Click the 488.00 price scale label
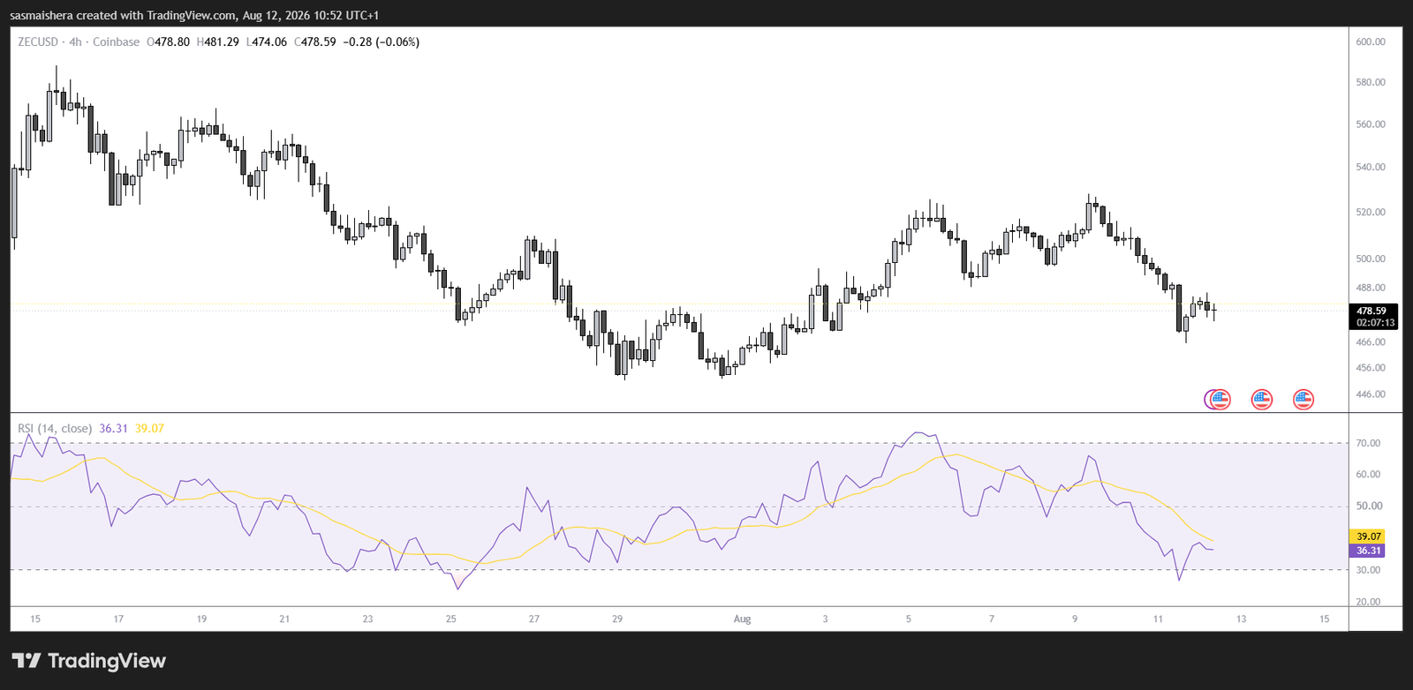This screenshot has width=1413, height=690. 1371,288
